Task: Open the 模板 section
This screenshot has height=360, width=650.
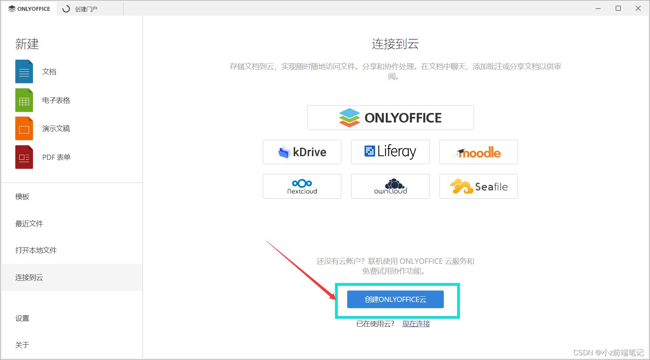Action: (72, 196)
